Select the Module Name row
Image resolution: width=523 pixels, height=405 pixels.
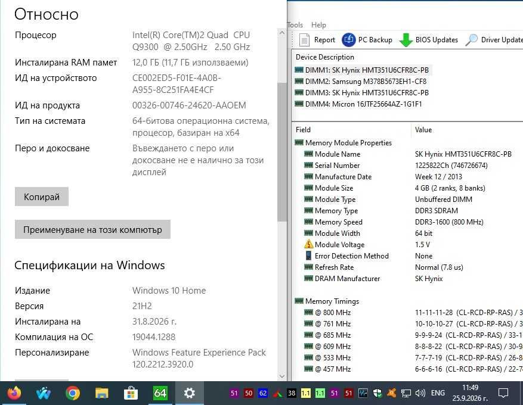click(x=408, y=154)
